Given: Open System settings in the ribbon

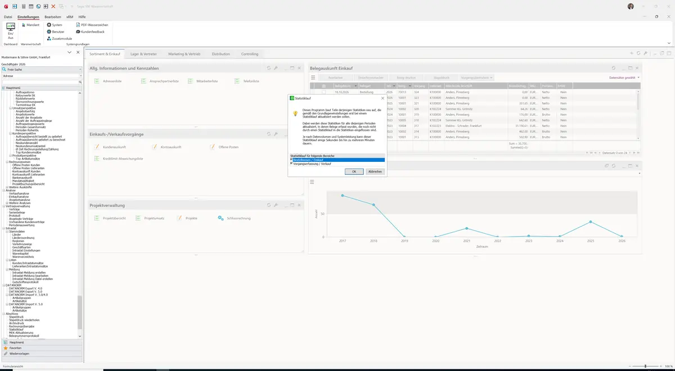Looking at the screenshot, I should [x=55, y=25].
